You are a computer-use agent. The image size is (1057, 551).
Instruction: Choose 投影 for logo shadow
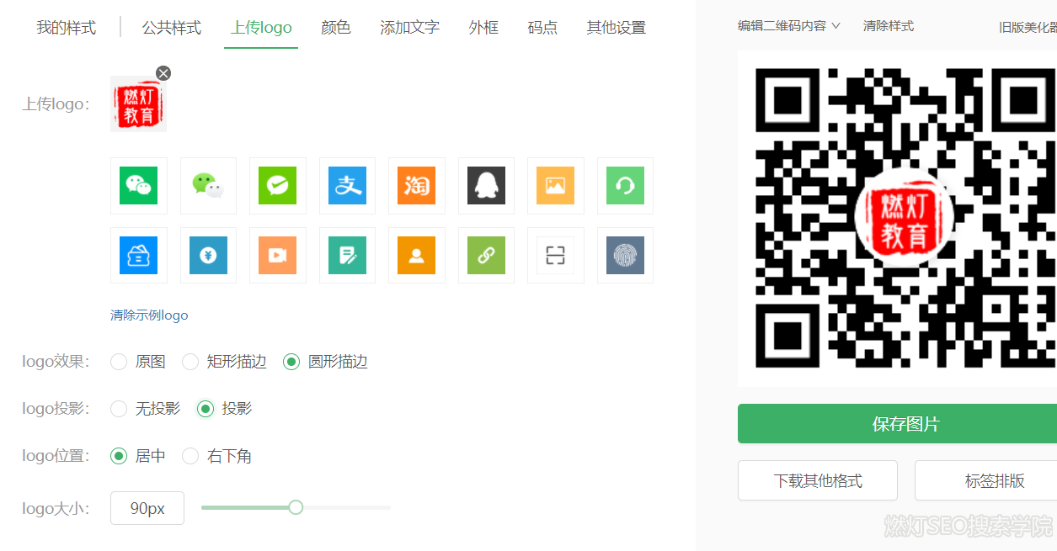pos(206,409)
